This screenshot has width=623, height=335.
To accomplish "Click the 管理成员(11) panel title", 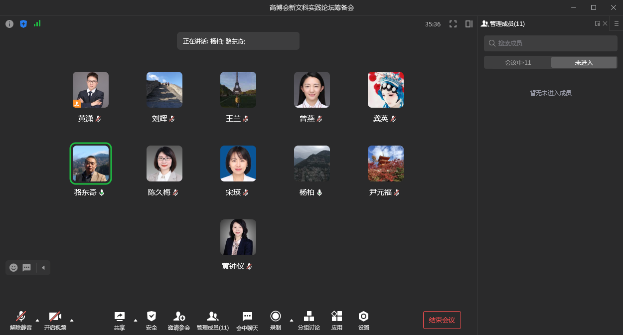I will [x=507, y=23].
